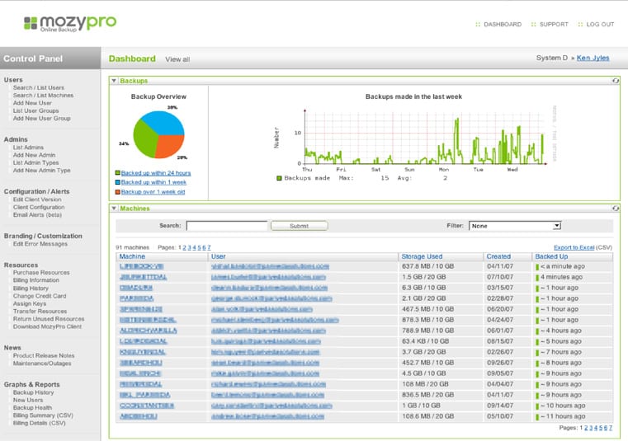Click the weekly backups line graph
This screenshot has height=441, width=628.
[x=424, y=136]
